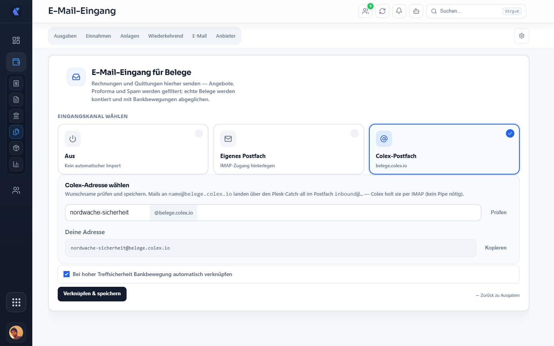
Task: Open the team members icon with badge
Action: 365,11
